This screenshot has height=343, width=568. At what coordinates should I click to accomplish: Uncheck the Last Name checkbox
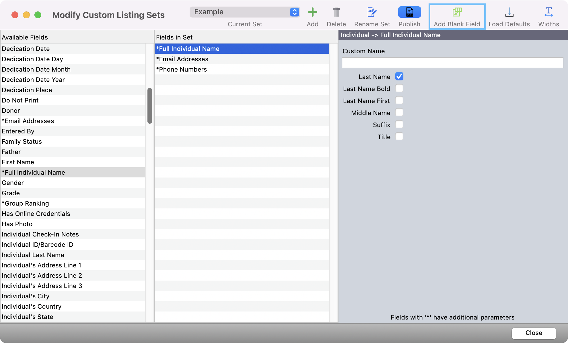click(399, 76)
